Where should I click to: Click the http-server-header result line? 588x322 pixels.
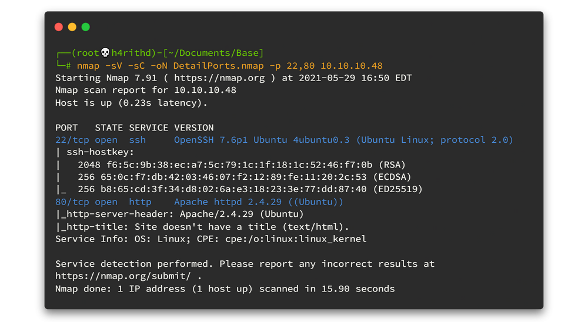(179, 214)
